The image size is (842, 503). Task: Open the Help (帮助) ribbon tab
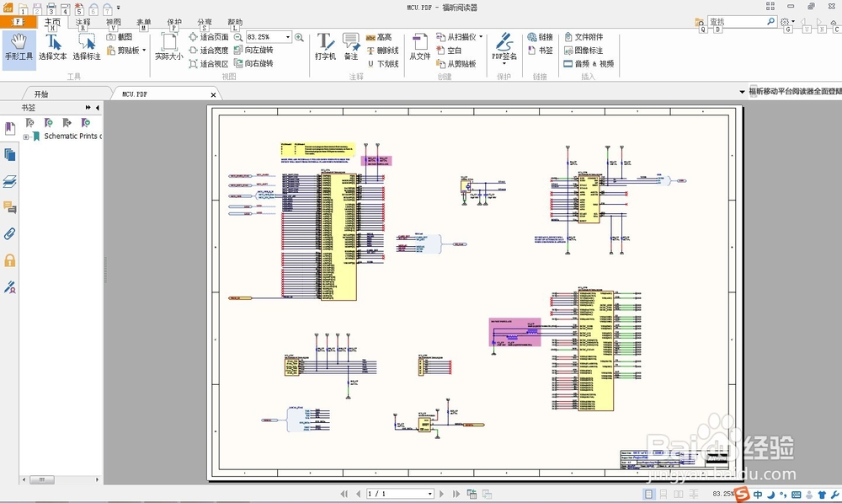(x=235, y=22)
